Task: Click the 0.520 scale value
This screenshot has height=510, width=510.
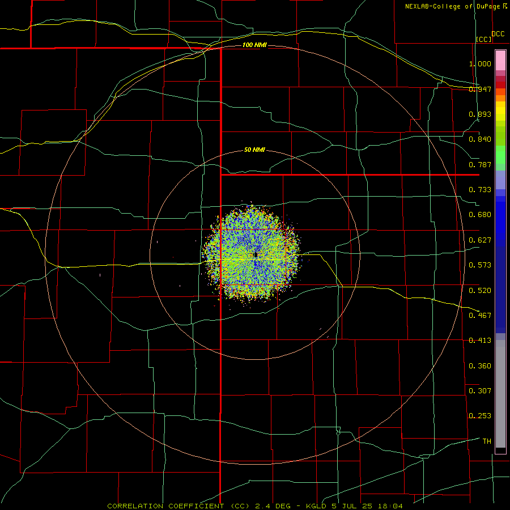Action: (x=480, y=291)
